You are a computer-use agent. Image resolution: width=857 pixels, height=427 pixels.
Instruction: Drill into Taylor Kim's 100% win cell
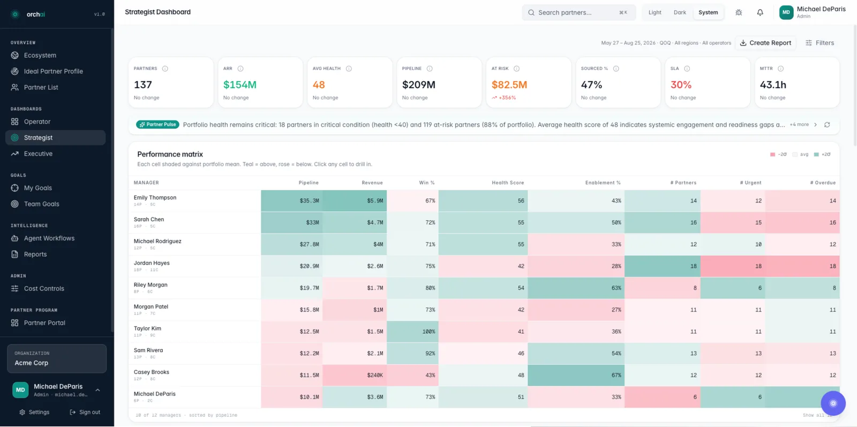(x=412, y=331)
